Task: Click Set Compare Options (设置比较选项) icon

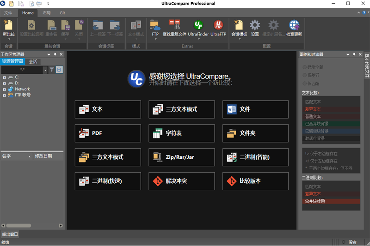Action: pos(31,25)
